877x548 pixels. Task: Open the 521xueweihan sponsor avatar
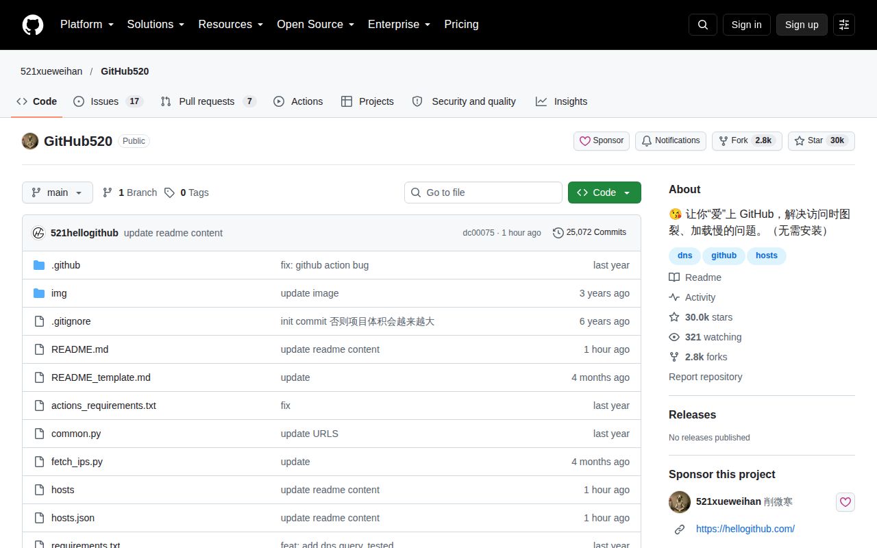pos(680,502)
